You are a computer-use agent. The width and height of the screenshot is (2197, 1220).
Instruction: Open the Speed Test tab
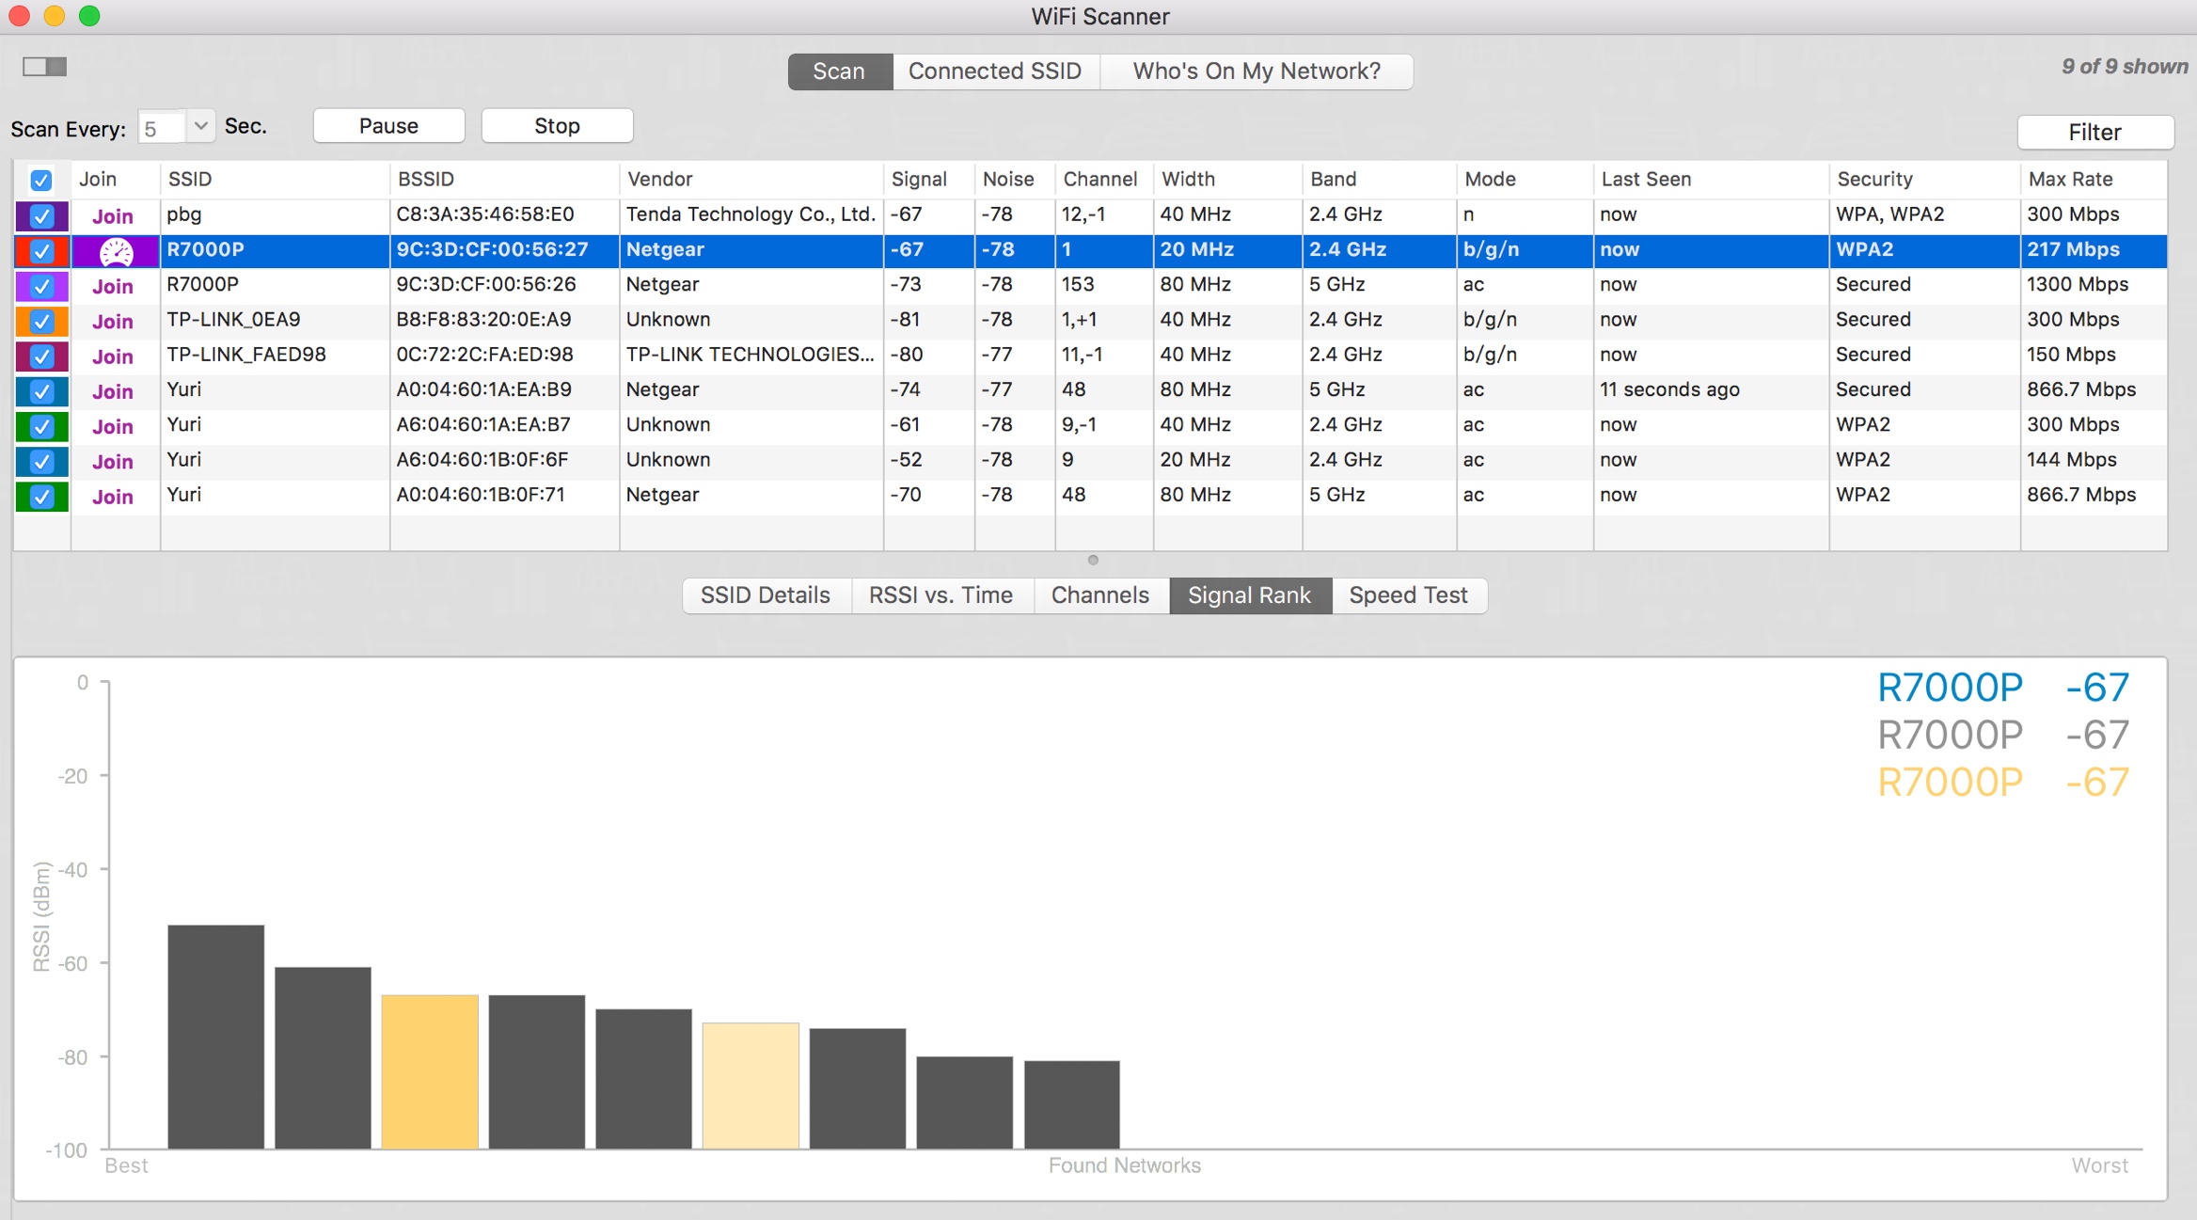tap(1407, 595)
